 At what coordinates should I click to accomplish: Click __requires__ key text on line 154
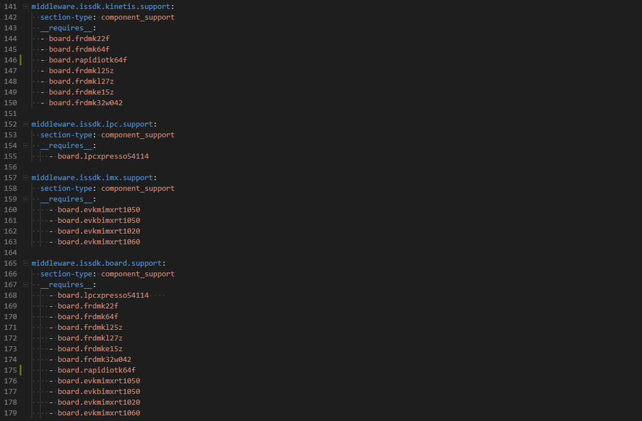(x=66, y=146)
